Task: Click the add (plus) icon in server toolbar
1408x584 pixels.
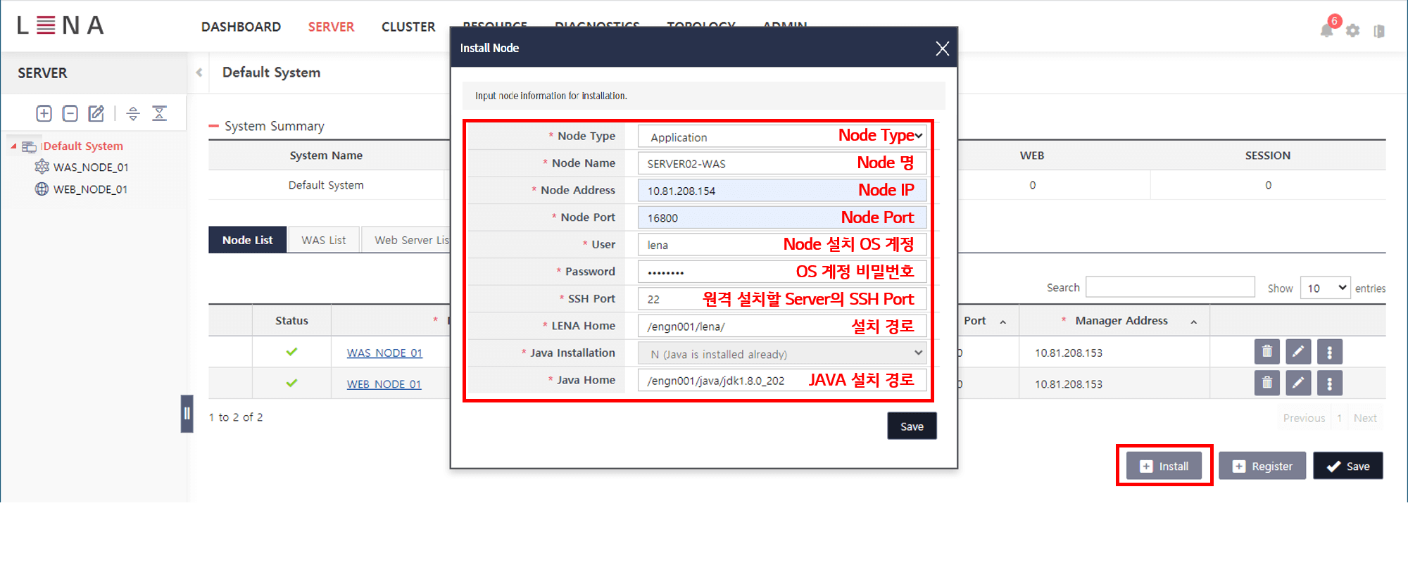Action: [44, 113]
